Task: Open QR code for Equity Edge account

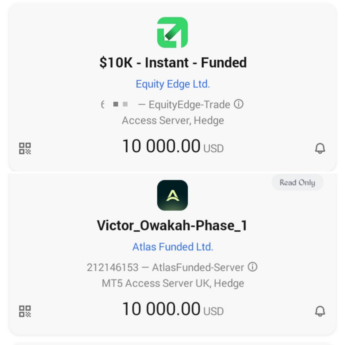Action: click(x=25, y=148)
